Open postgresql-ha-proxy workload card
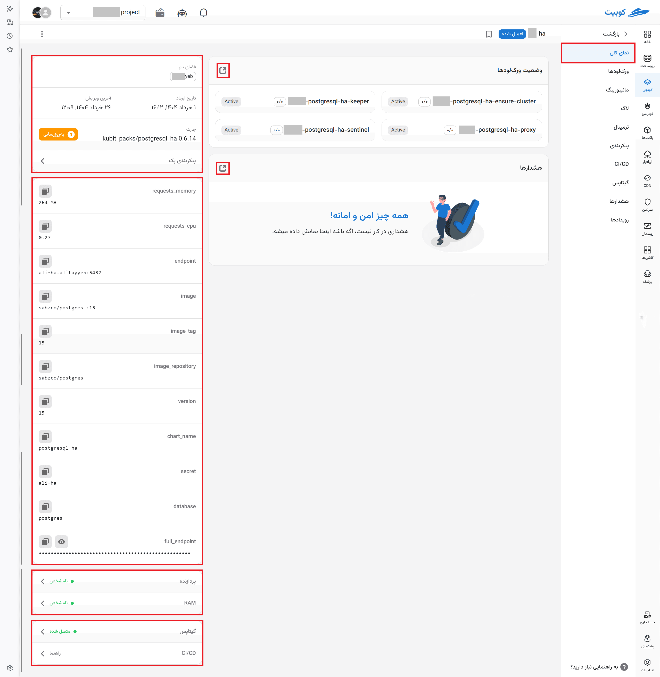This screenshot has height=677, width=660. (x=462, y=130)
